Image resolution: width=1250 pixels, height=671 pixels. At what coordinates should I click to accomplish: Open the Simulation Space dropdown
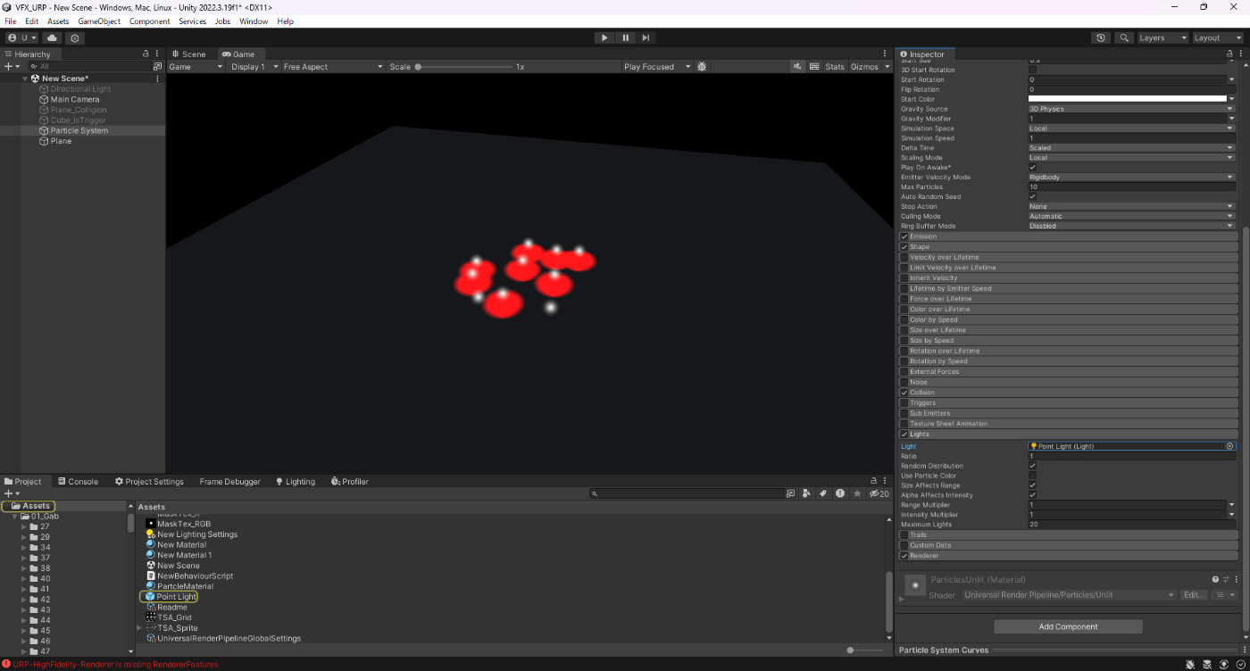1131,128
